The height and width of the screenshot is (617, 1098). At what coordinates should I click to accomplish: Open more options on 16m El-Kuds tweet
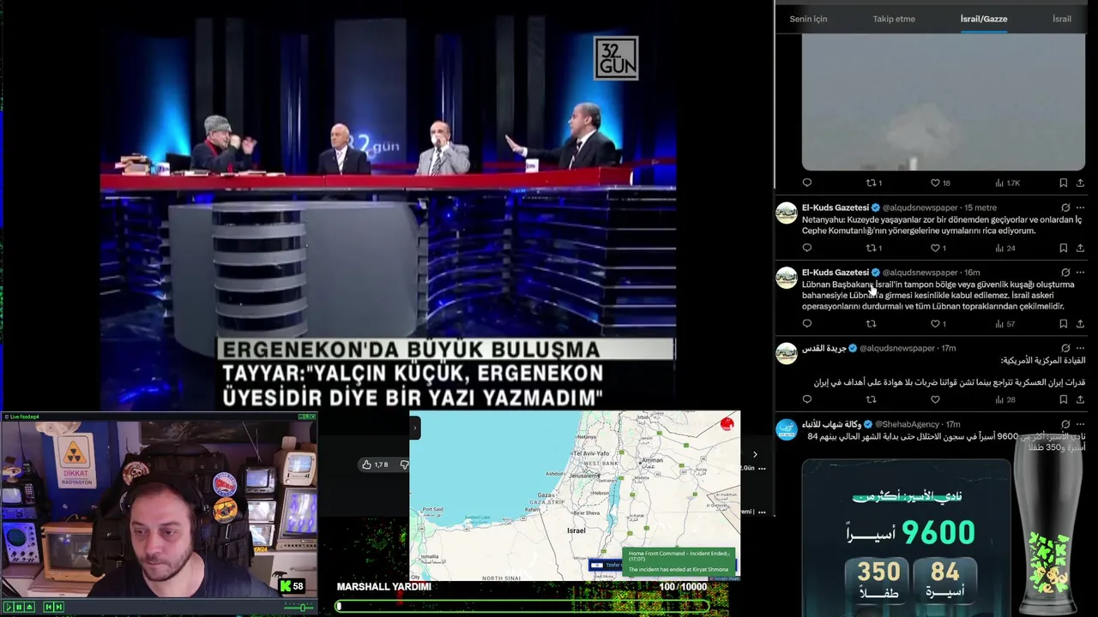click(x=1080, y=273)
